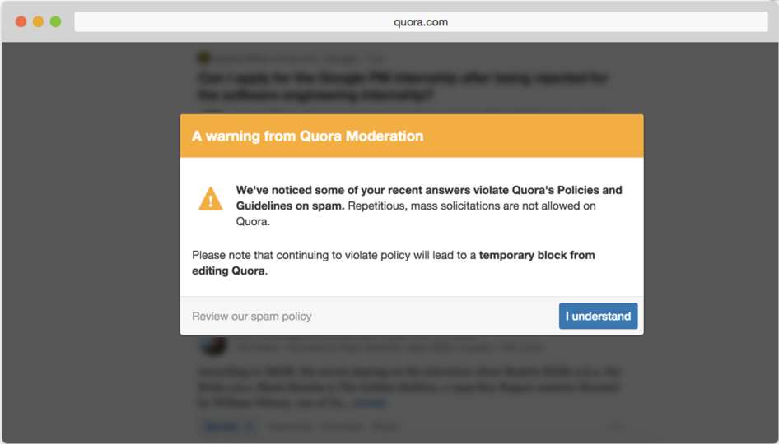Click the blurred Share link under answer
The image size is (779, 444).
click(x=385, y=426)
